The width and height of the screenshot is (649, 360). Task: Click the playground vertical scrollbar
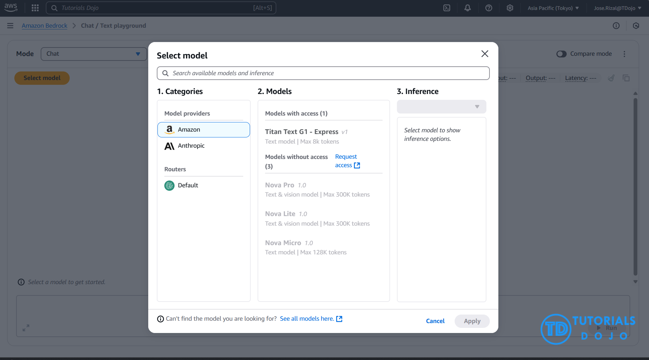point(635,187)
